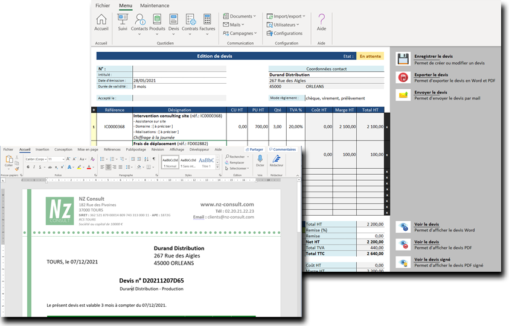The width and height of the screenshot is (509, 326).
Task: Click the text highlight color button in Word
Action: coord(79,167)
